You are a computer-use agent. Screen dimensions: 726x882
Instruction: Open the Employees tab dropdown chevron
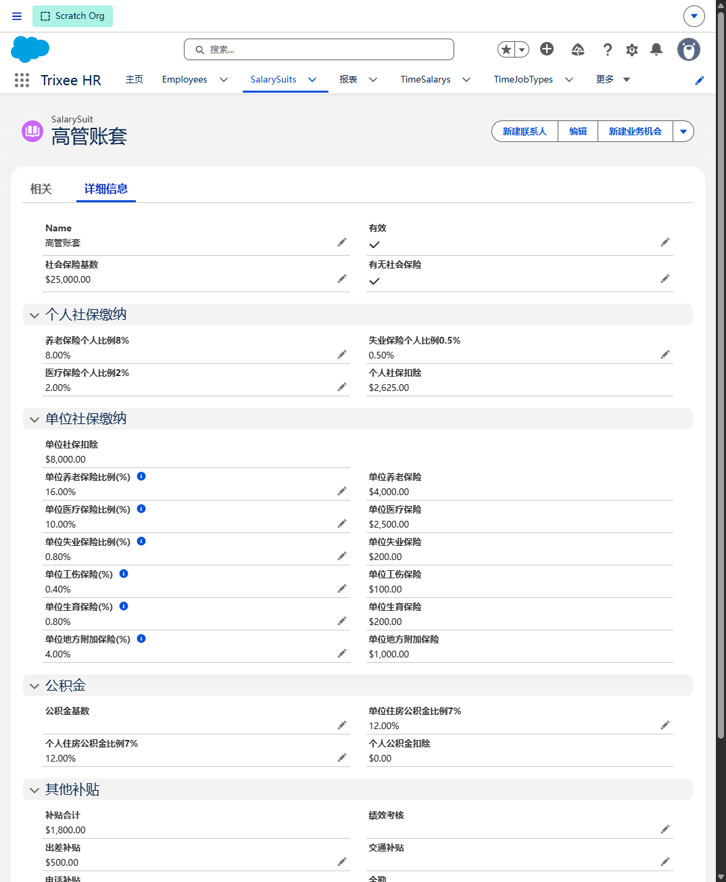tap(224, 80)
